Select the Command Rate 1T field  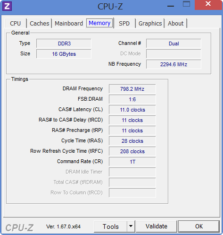click(x=132, y=162)
